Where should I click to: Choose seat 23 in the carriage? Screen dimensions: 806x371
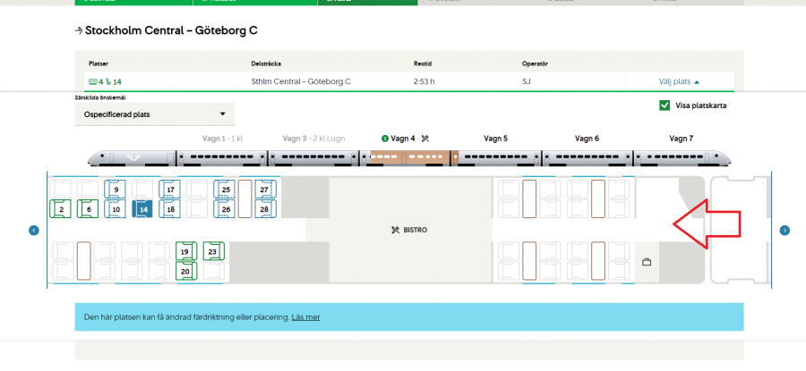(x=212, y=252)
